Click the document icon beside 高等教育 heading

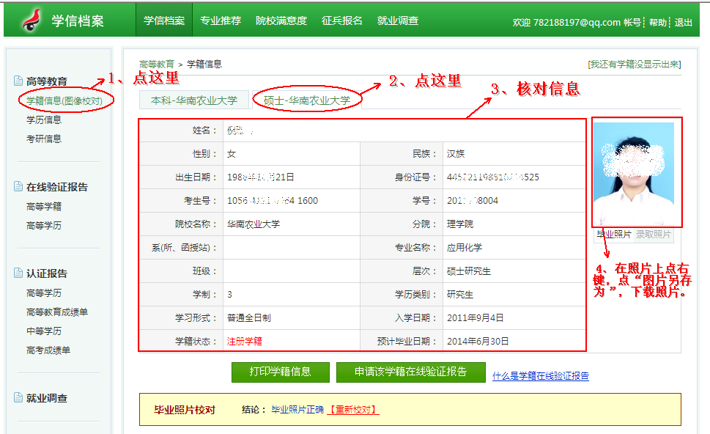(x=18, y=81)
